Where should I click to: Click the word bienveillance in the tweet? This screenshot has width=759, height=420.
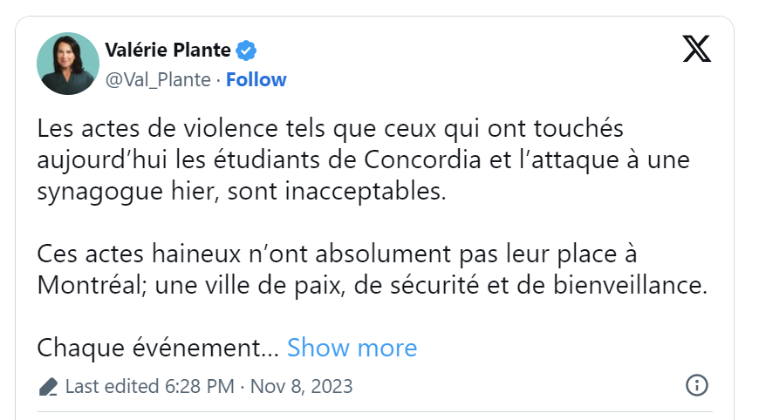630,285
